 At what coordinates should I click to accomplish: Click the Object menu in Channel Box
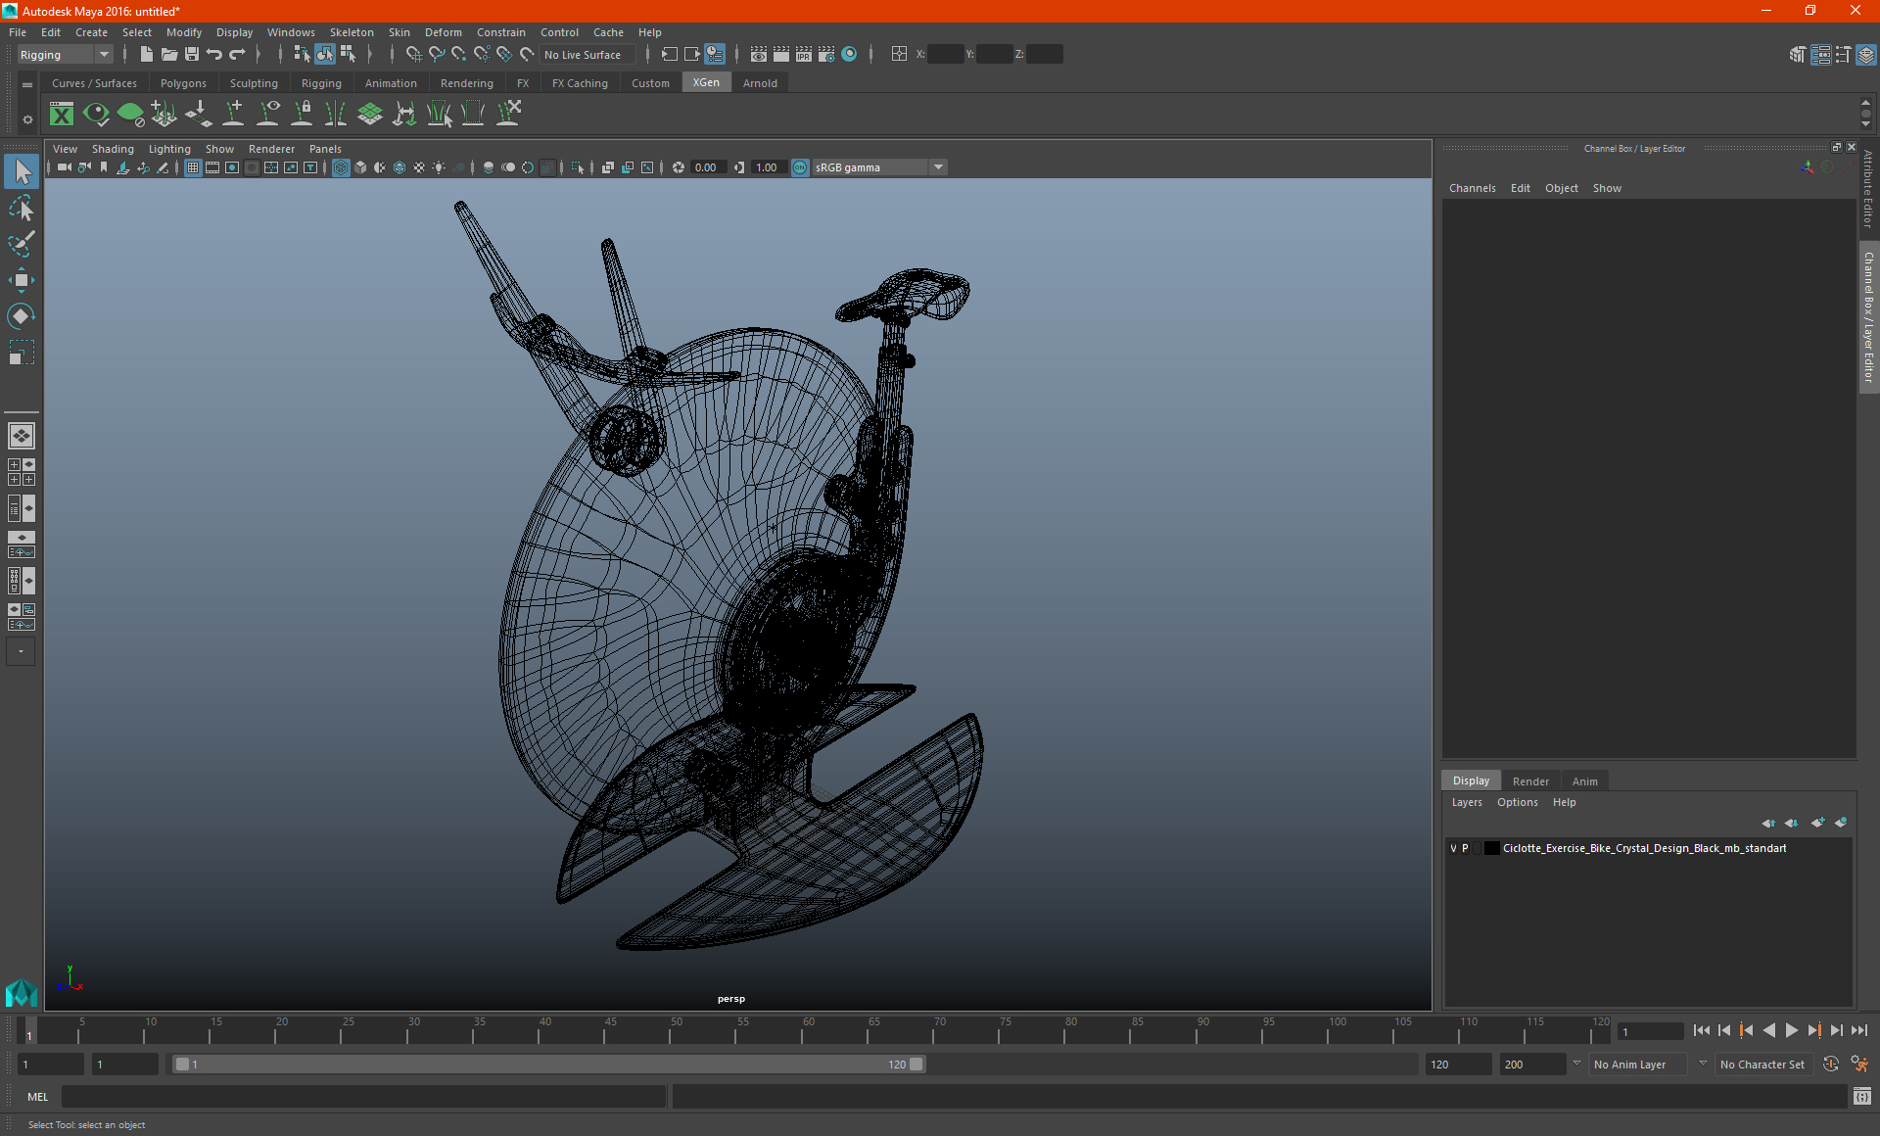(1561, 188)
